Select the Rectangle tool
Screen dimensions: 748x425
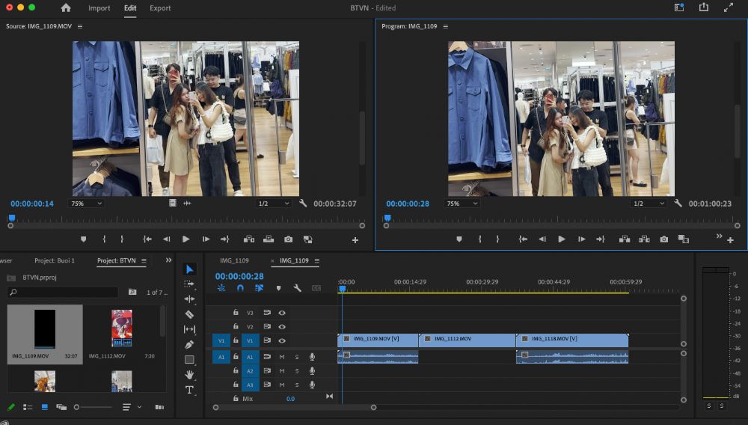189,359
